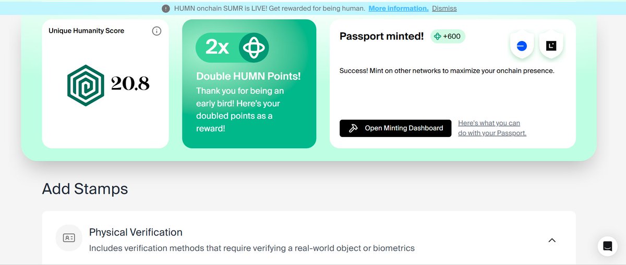This screenshot has width=626, height=265.
Task: Select the black Linea network shield icon
Action: click(551, 46)
